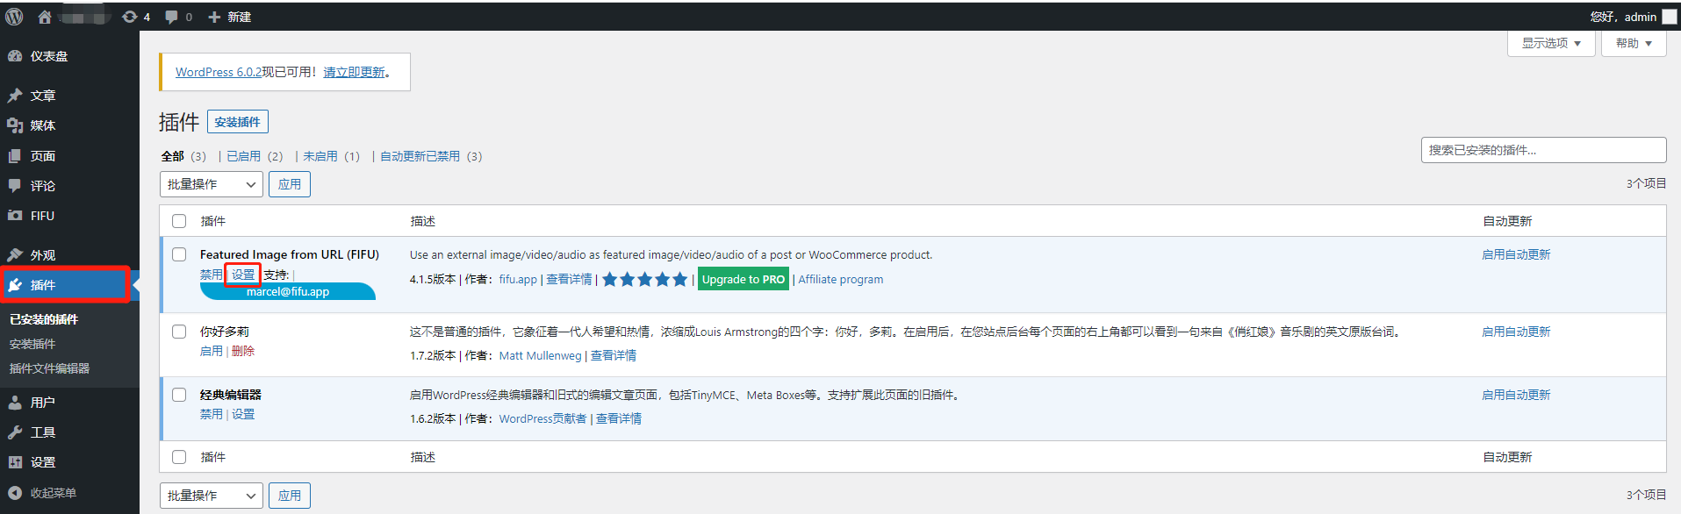1681x514 pixels.
Task: Open the 插件 plug icon
Action: coord(15,285)
